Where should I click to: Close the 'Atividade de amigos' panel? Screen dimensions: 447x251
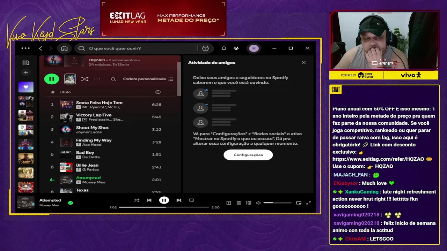pos(303,62)
